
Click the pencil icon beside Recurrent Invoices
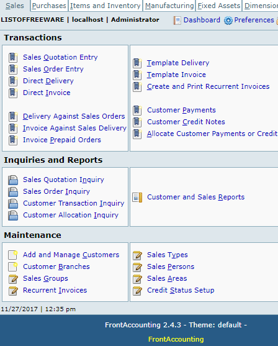pyautogui.click(x=13, y=291)
